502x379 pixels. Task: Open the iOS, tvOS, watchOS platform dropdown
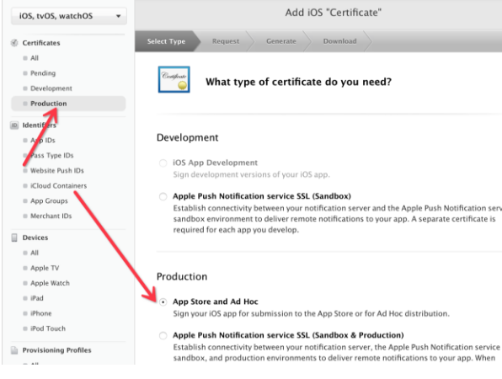tap(69, 16)
